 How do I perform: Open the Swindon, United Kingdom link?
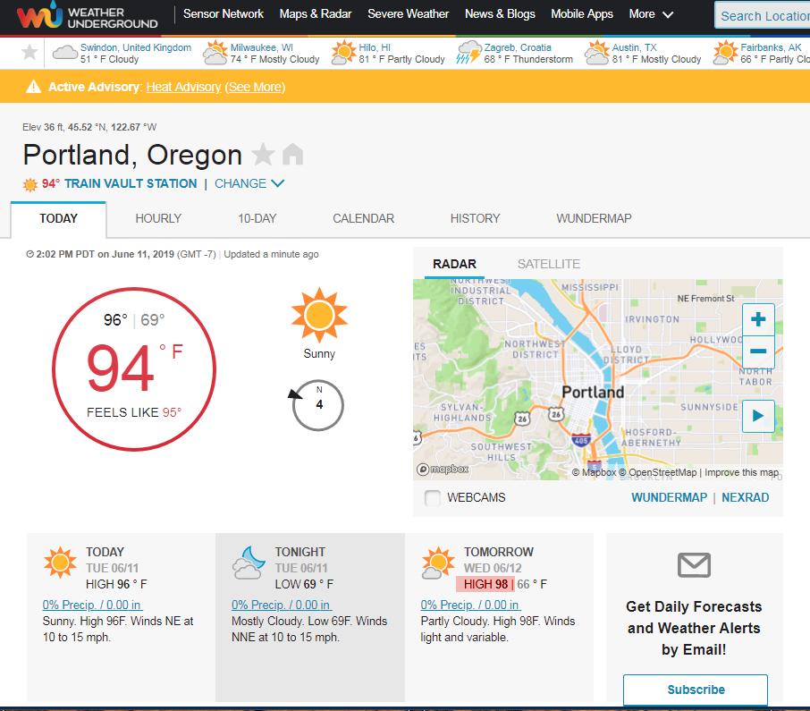[135, 47]
